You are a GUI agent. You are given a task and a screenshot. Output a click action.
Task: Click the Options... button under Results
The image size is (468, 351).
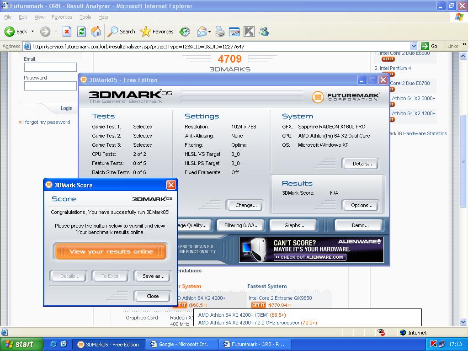coord(362,205)
